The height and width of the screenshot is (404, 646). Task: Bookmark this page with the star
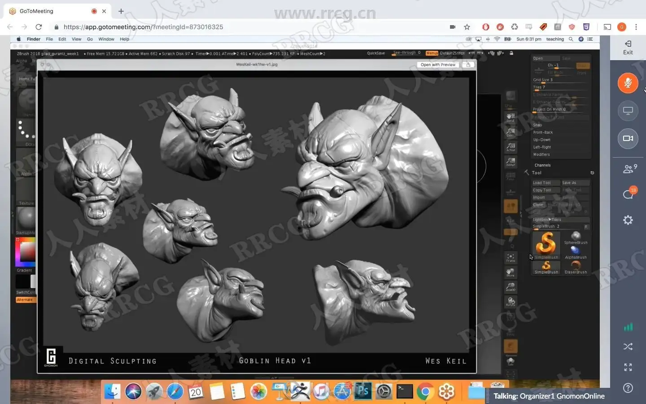coord(467,27)
